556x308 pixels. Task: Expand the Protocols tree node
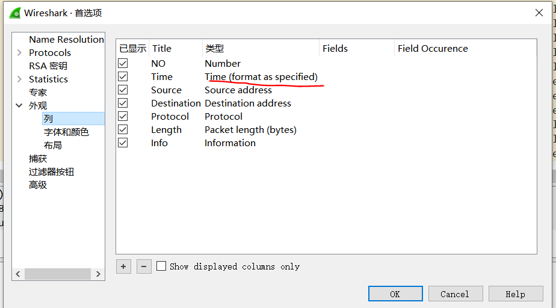pos(19,53)
